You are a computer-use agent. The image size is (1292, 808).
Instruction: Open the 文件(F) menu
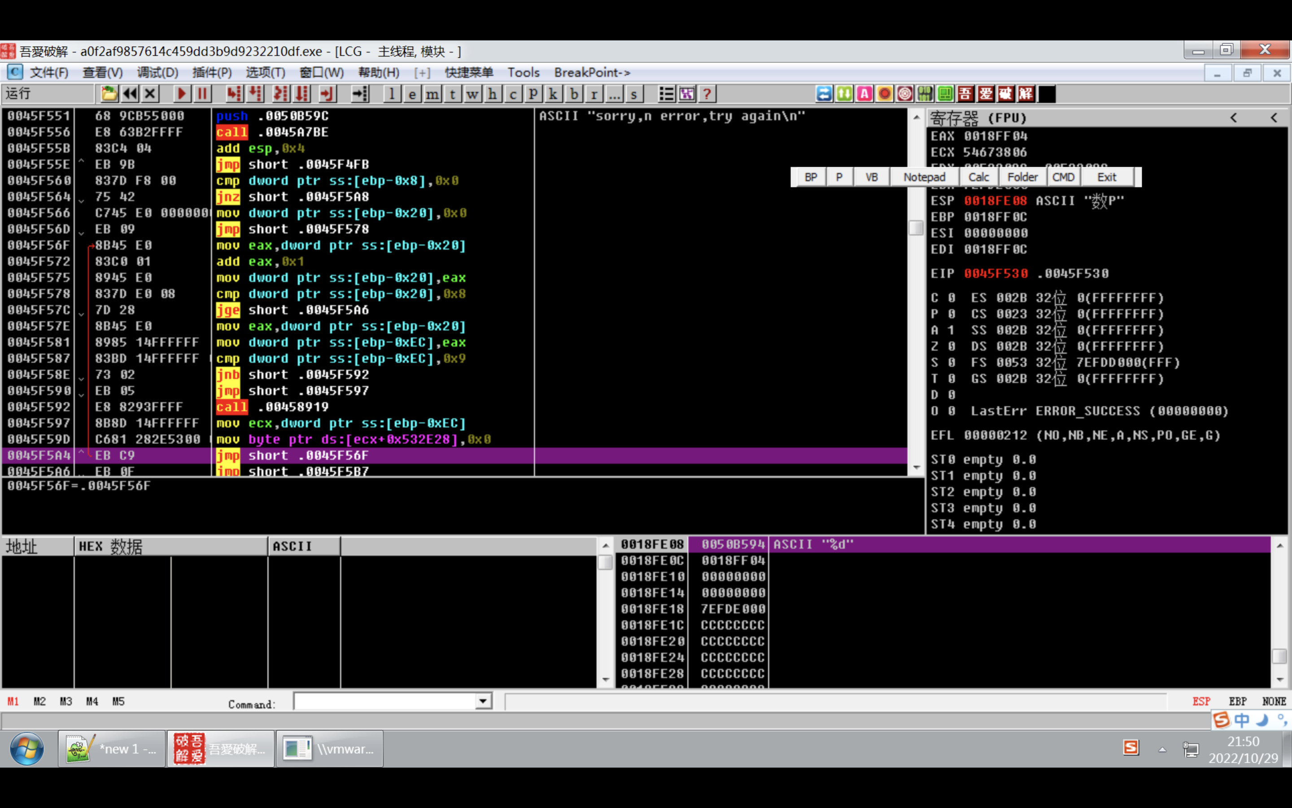[48, 72]
